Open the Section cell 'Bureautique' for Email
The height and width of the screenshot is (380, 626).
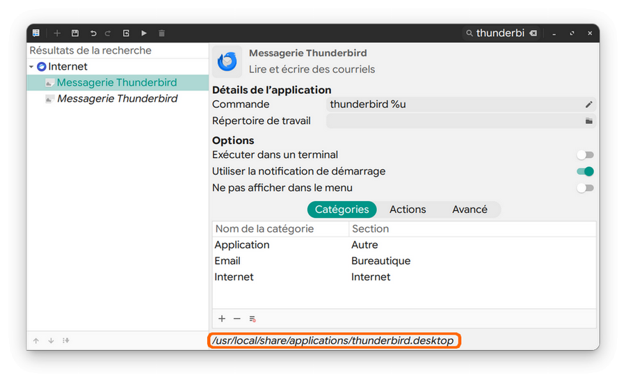pos(380,261)
